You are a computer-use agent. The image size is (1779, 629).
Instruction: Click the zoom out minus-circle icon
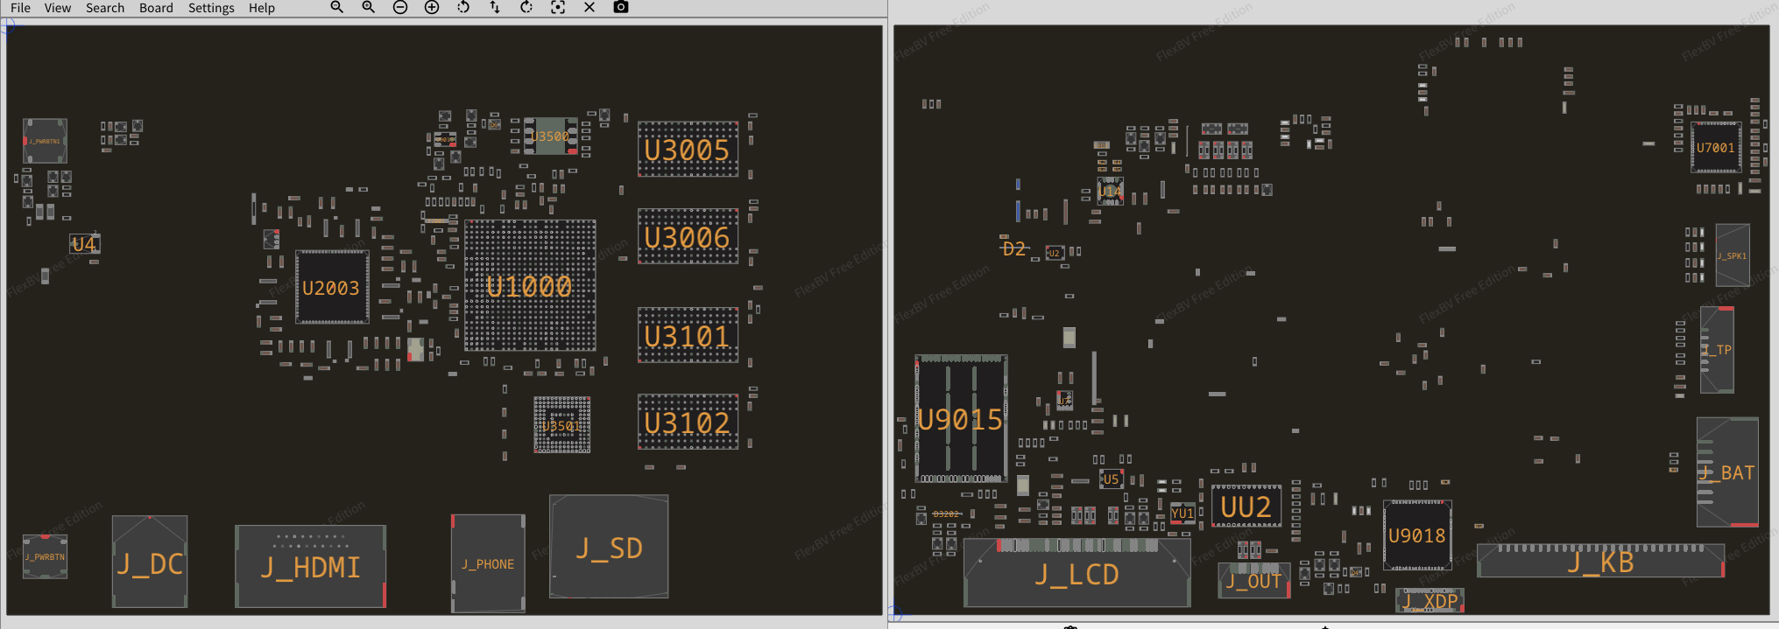click(x=400, y=7)
